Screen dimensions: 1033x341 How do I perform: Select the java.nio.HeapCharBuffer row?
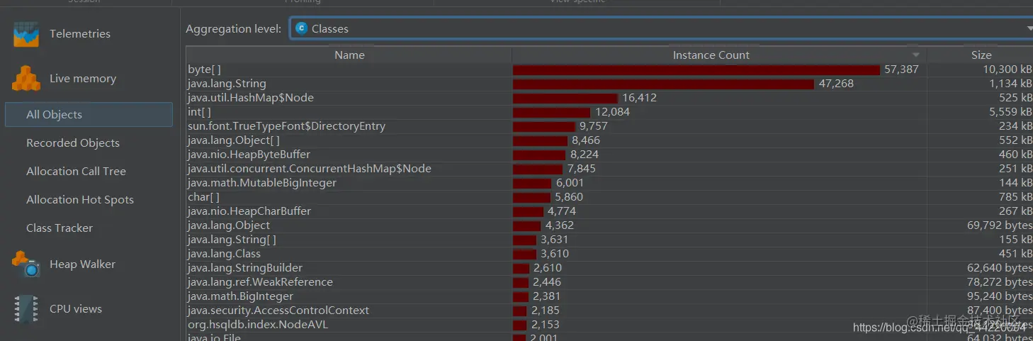609,211
